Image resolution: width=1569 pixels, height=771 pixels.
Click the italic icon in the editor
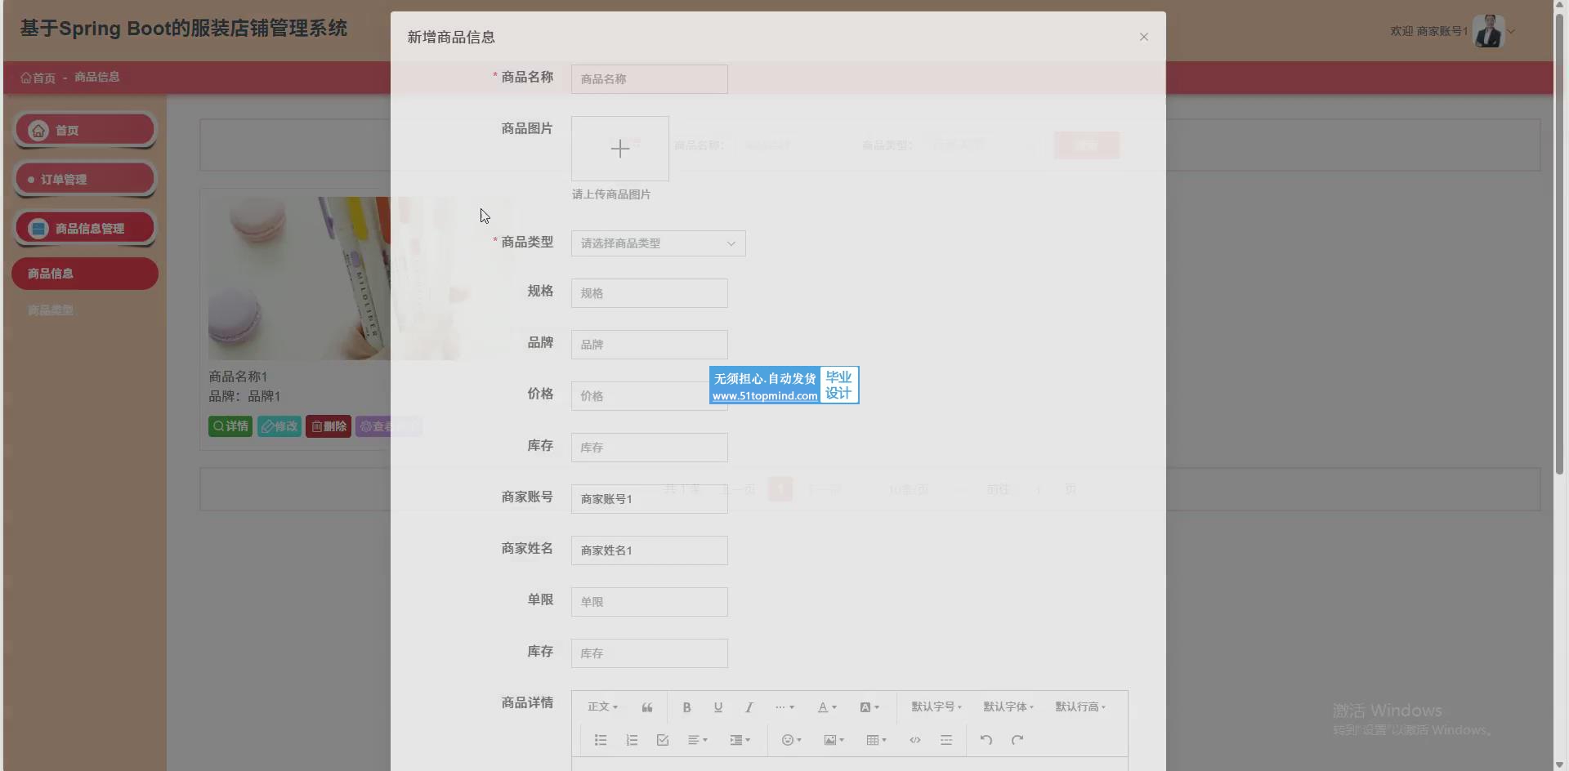tap(749, 707)
